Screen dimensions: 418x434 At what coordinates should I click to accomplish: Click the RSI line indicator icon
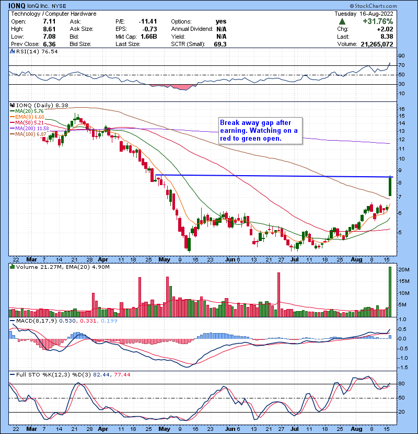tap(12, 51)
